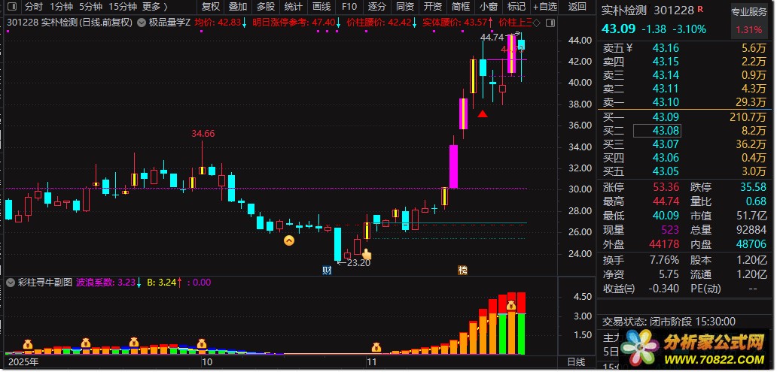The image size is (777, 372).
Task: Click the 涨停 value 53.36
Action: 666,187
